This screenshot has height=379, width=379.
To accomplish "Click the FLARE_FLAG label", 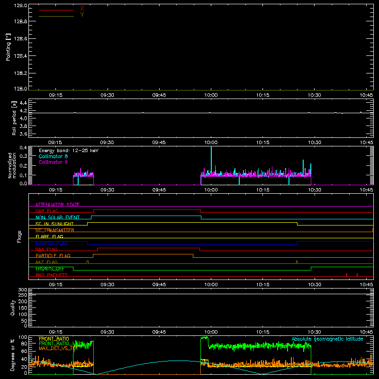I will pos(49,236).
